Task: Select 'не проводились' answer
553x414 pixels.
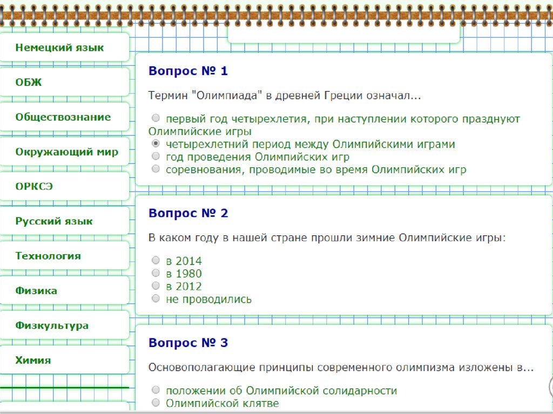Action: (x=156, y=299)
